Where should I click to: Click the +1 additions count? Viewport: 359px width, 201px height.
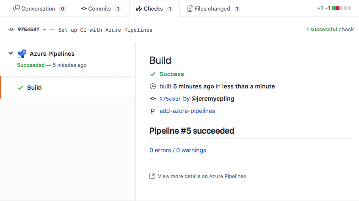click(x=320, y=8)
